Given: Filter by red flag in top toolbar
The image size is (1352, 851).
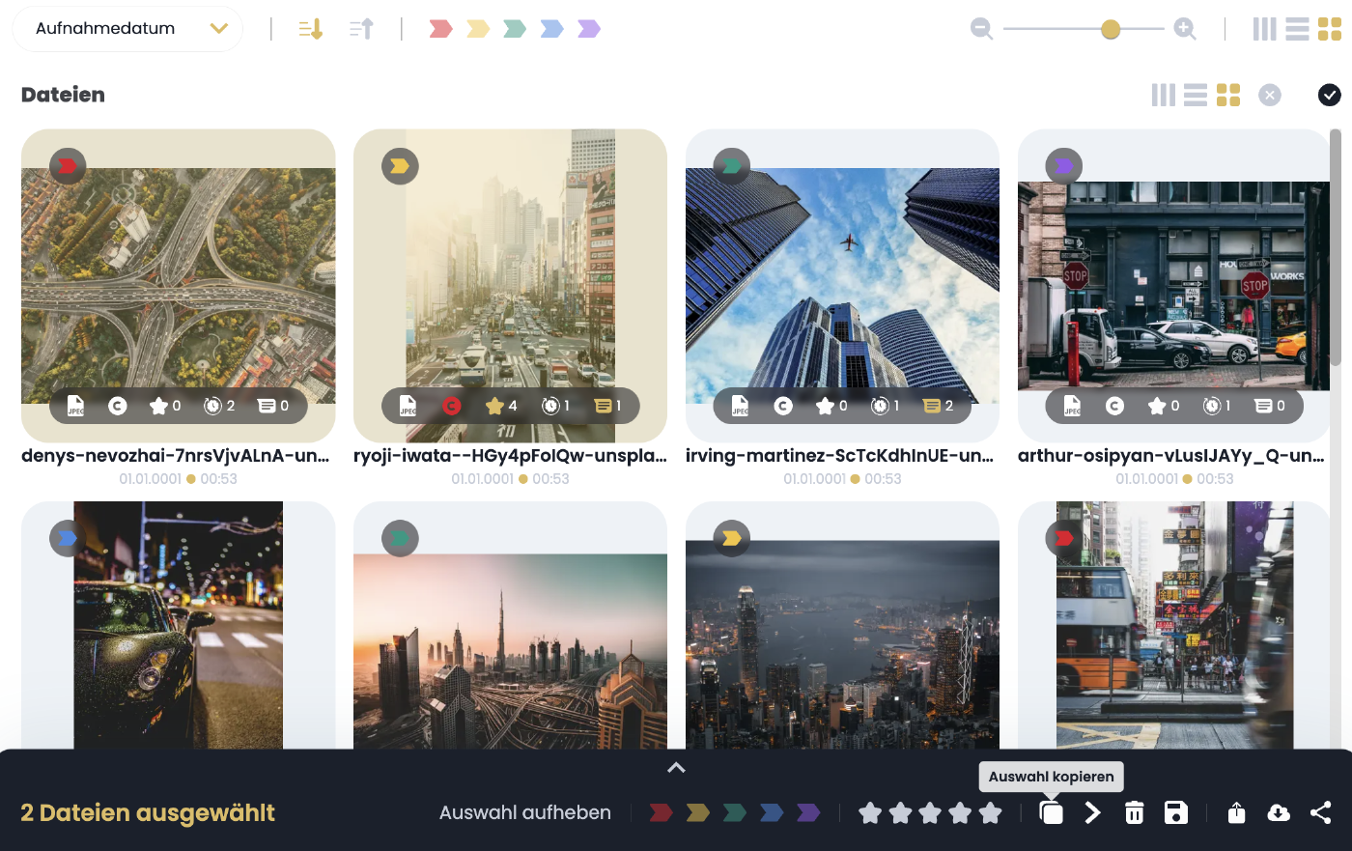Looking at the screenshot, I should point(440,29).
